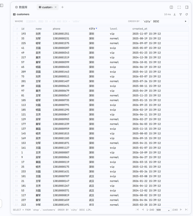Select phone cell 13810000119

pos(61,162)
